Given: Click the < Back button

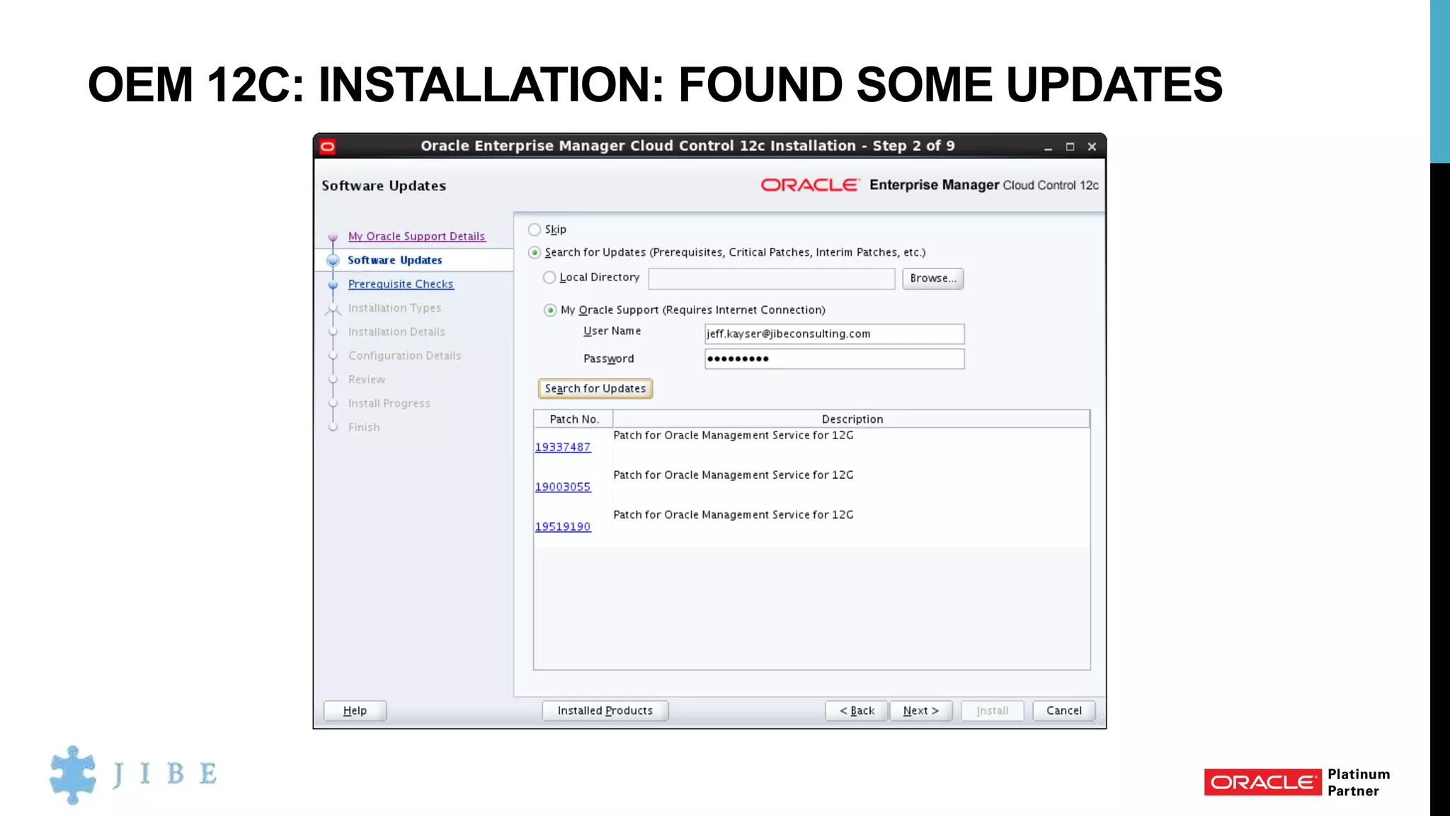Looking at the screenshot, I should (x=857, y=710).
